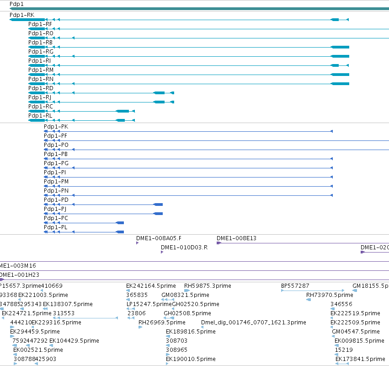Click the LP15247.5prime EST label
This screenshot has width=389, height=366.
149,304
